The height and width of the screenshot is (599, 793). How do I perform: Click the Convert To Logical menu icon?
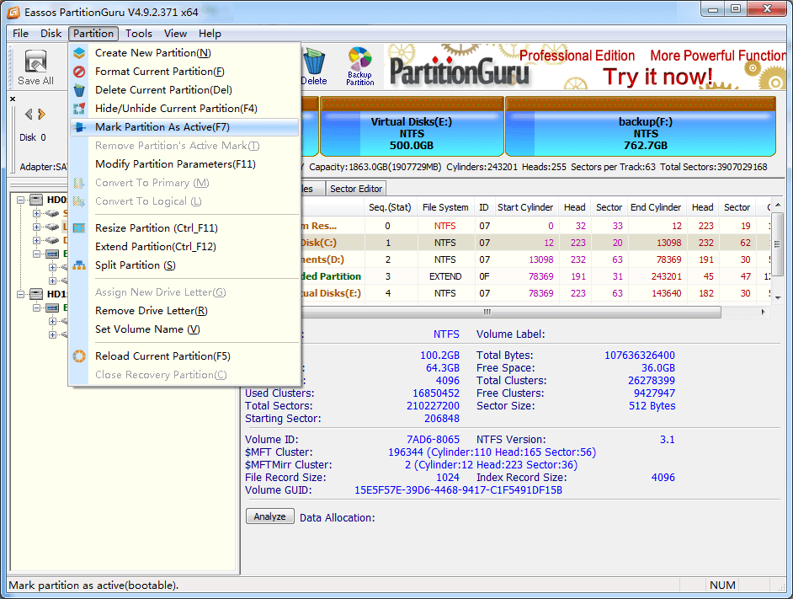point(79,201)
